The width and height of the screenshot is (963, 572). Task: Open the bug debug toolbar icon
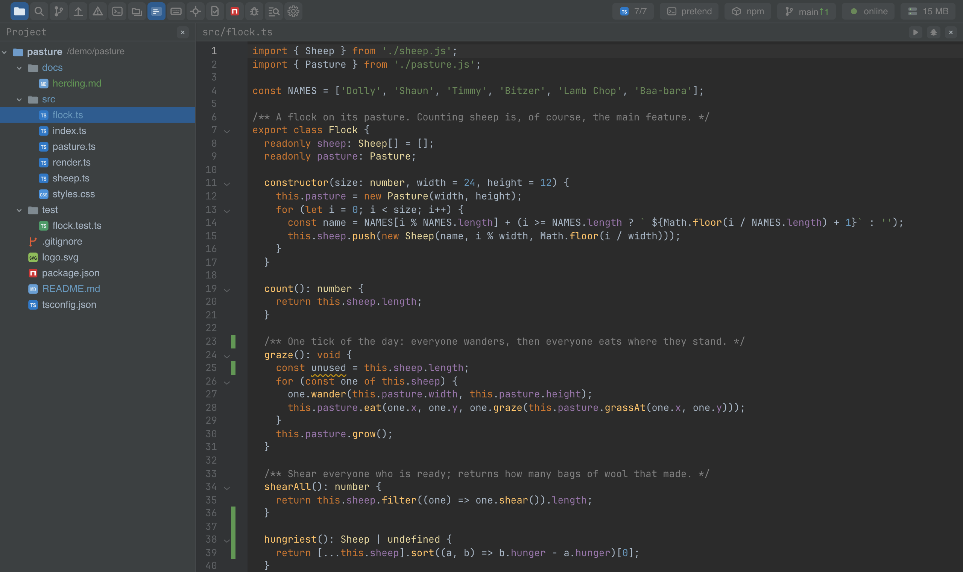tap(254, 11)
